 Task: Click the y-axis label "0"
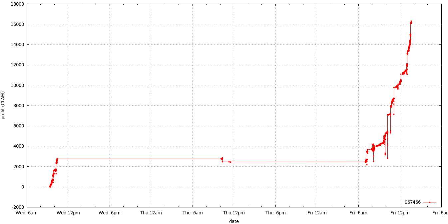[23, 187]
